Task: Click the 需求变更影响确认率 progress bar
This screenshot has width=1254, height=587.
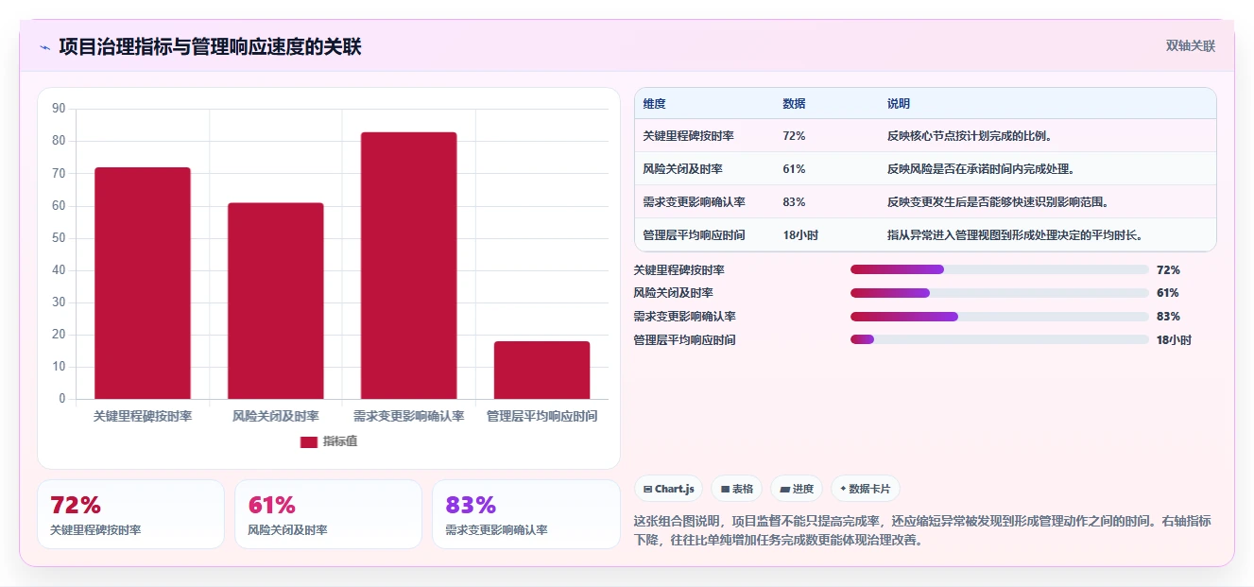Action: point(1000,317)
